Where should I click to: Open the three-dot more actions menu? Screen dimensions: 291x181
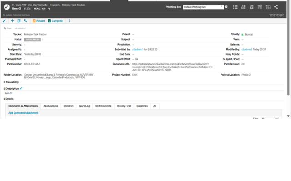(69, 21)
